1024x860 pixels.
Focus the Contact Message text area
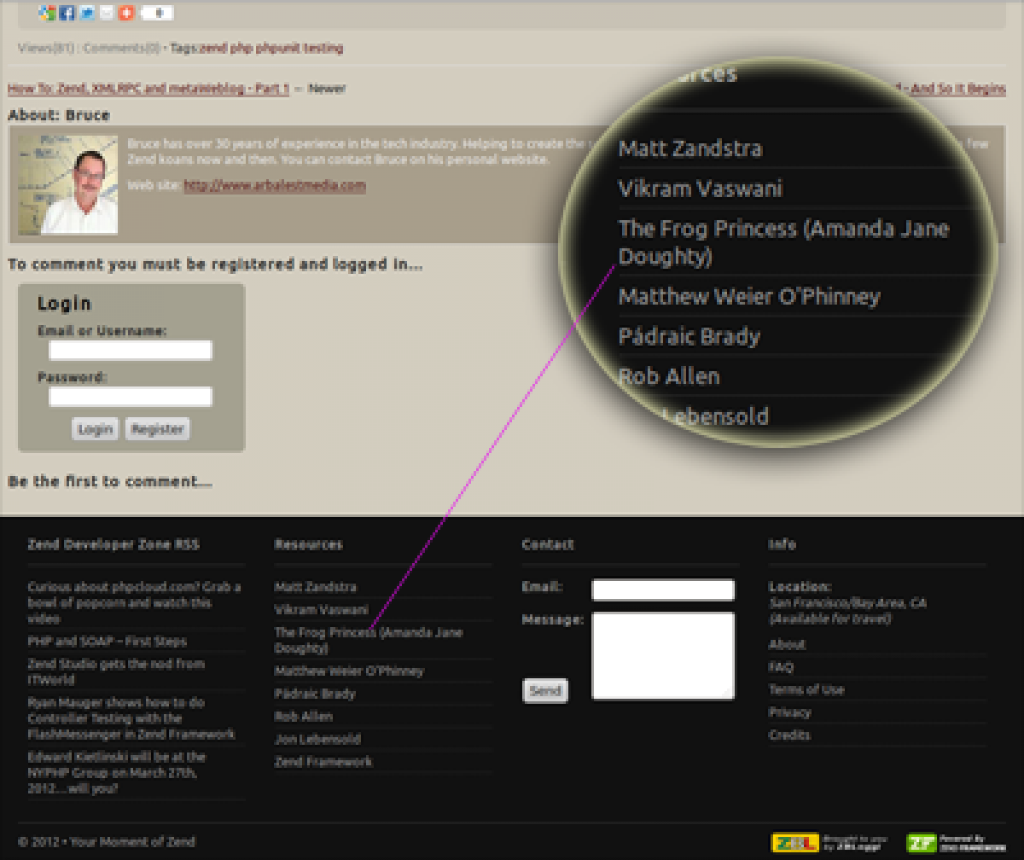click(663, 655)
